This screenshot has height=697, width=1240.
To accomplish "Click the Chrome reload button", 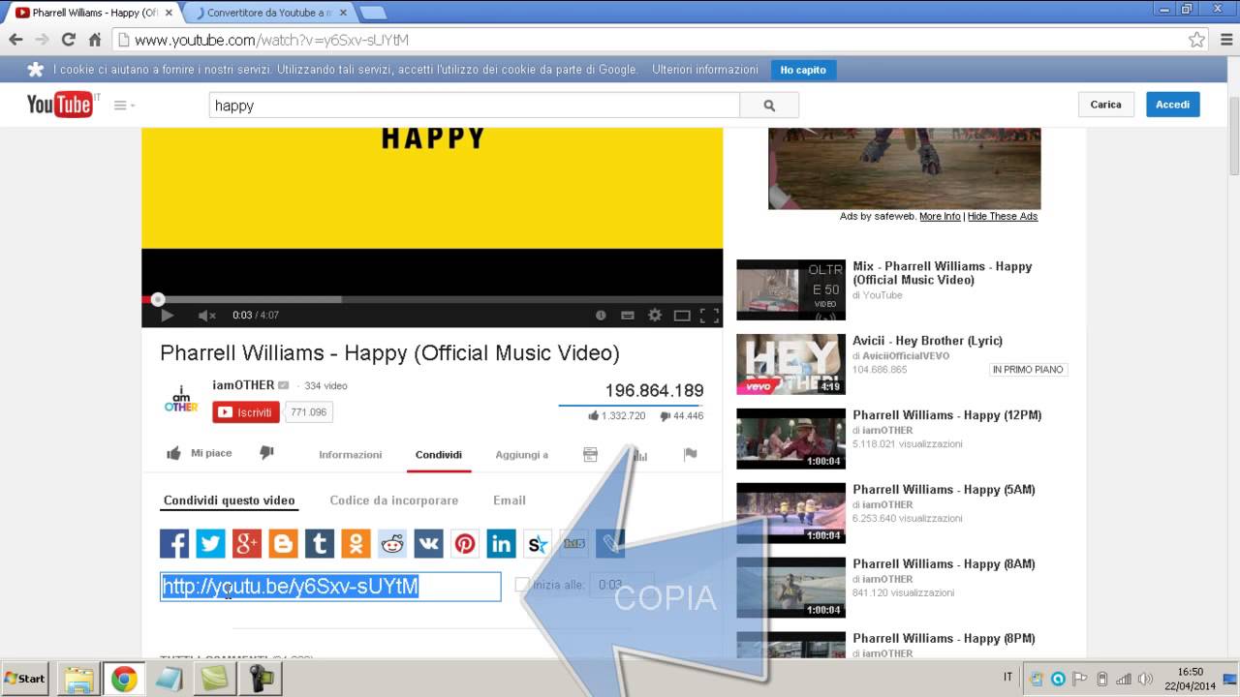I will click(x=68, y=40).
